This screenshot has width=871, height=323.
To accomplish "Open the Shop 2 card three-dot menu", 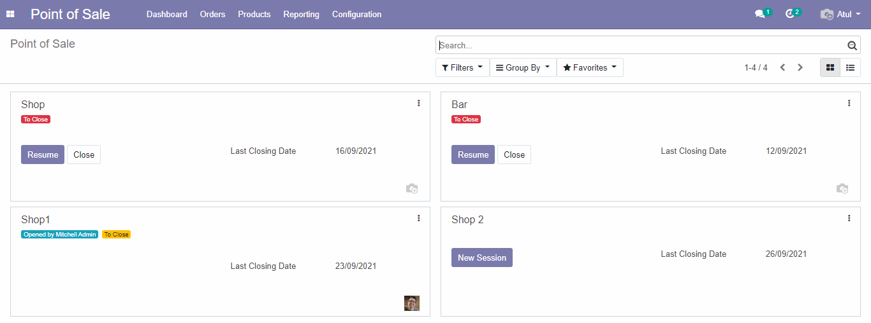I will pyautogui.click(x=849, y=218).
